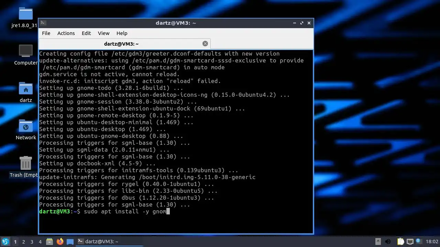Click the line 'Setting up ubuntu-desktop-minimal (1.469)'

(116, 122)
